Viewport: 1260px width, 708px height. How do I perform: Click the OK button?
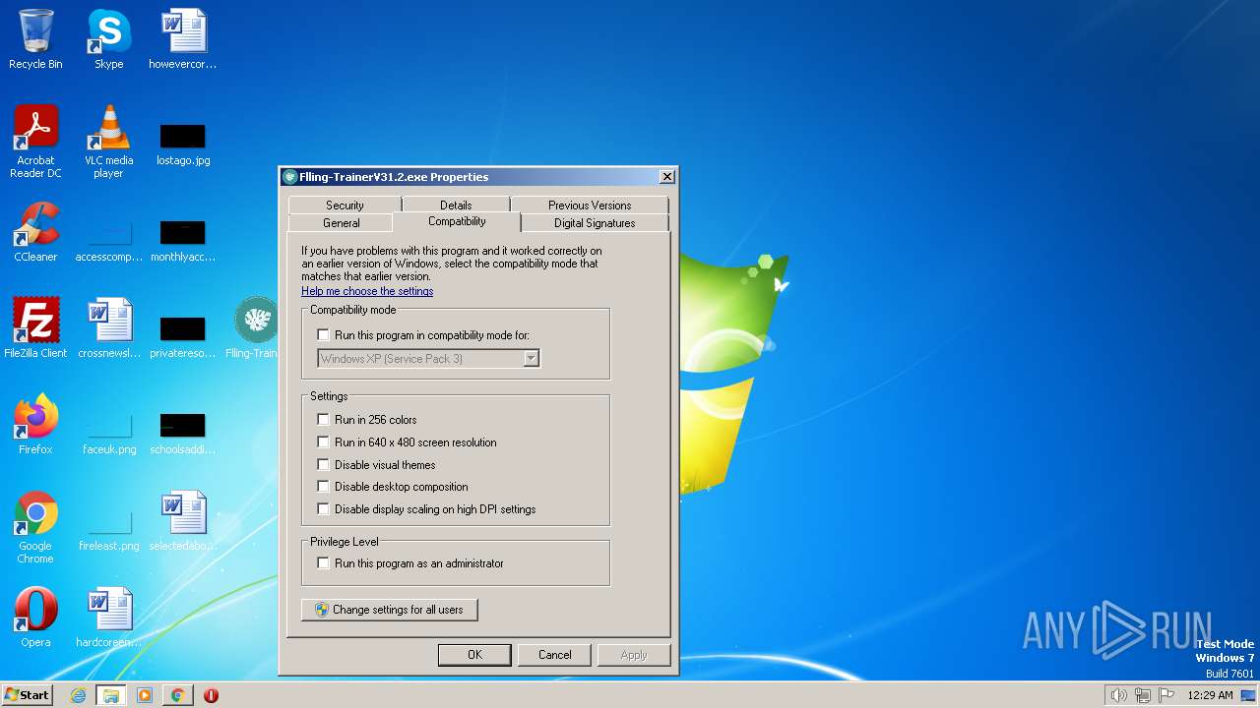[x=474, y=655]
